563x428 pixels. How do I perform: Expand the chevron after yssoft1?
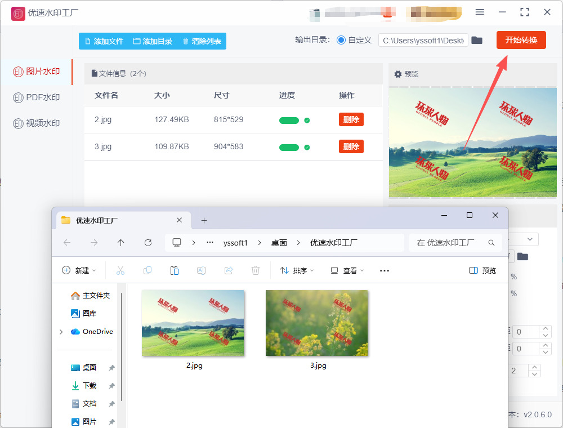click(260, 243)
